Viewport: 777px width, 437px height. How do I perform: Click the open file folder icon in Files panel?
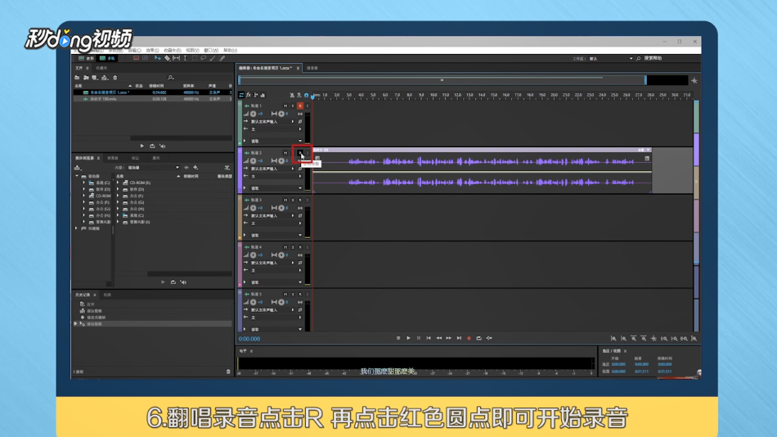[77, 78]
